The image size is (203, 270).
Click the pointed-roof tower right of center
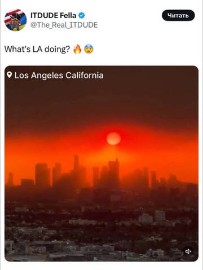tap(114, 172)
